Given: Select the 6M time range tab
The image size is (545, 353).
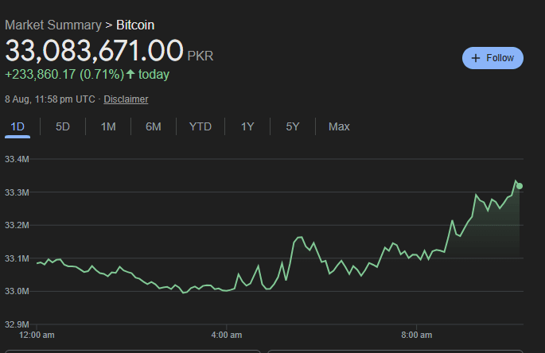Looking at the screenshot, I should [154, 126].
